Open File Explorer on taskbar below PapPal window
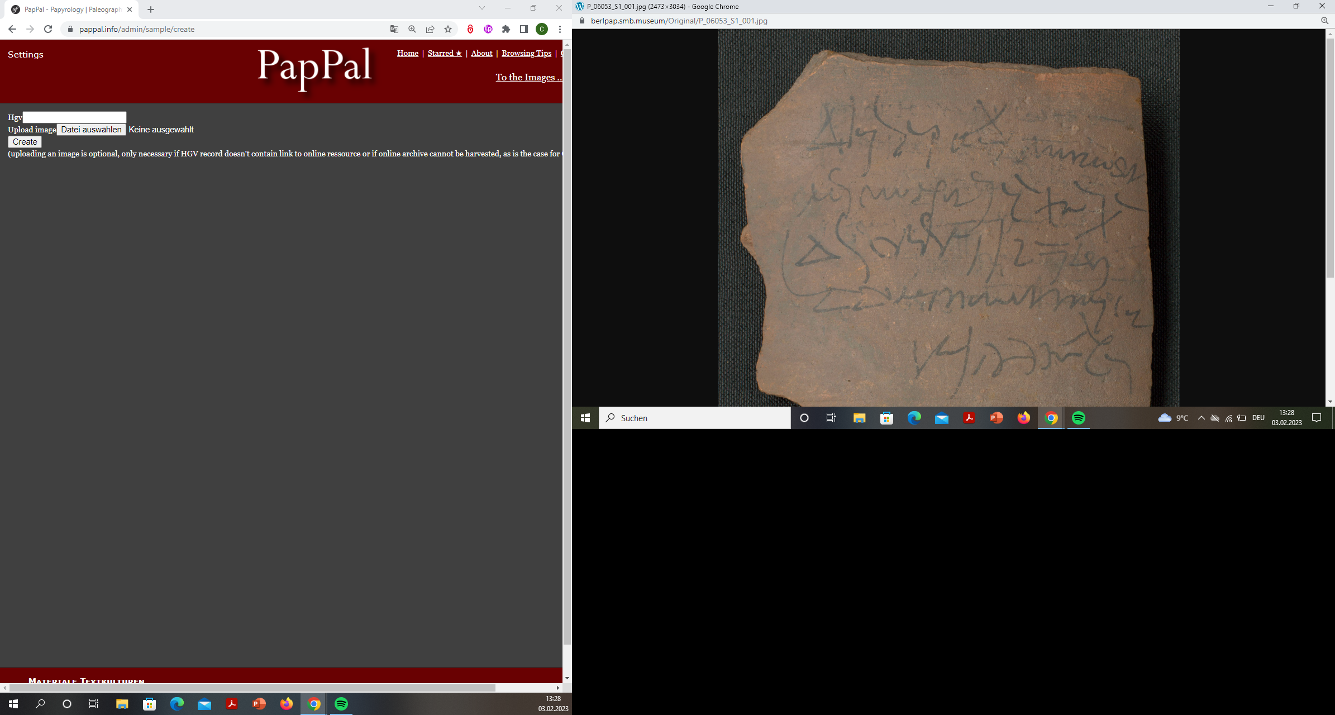Screen dimensions: 1335x715 coord(122,704)
